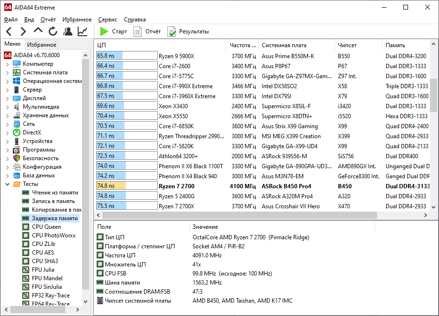Click the Refresh icon in toolbar
439x316 pixels.
click(52, 31)
